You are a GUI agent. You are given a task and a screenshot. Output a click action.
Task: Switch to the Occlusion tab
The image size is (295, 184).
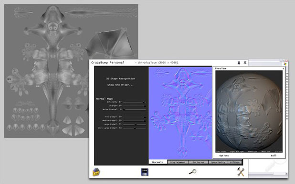(x=198, y=162)
